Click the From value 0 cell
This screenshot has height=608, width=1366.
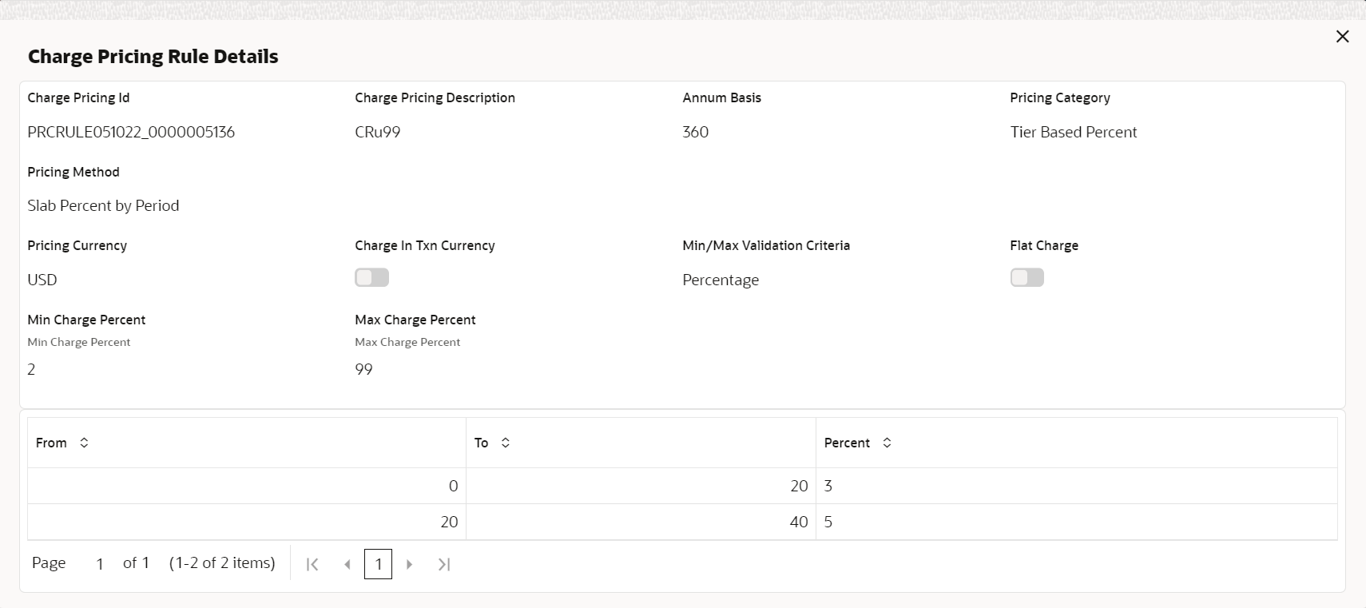coord(453,486)
